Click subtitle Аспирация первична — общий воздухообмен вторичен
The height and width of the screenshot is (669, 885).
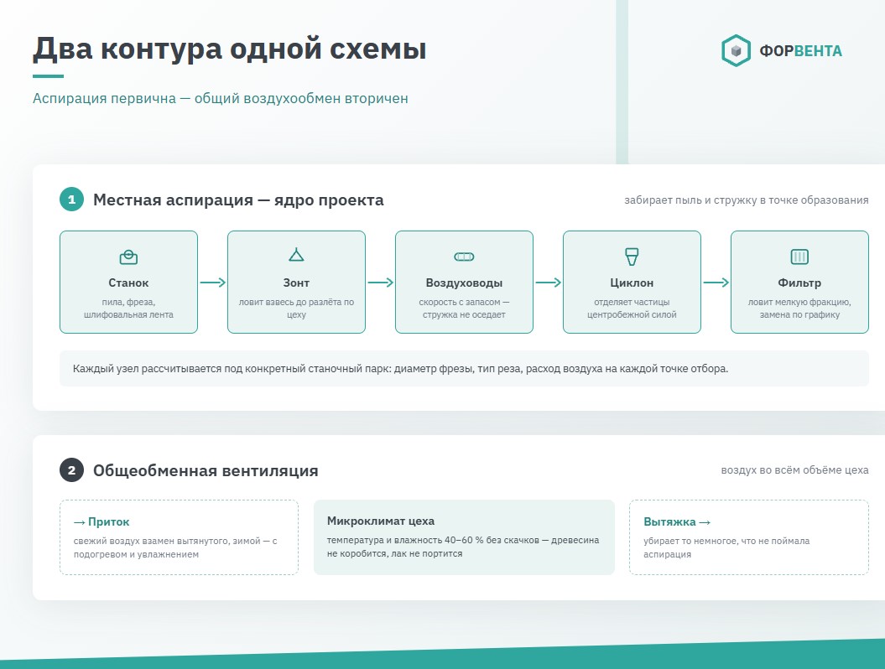220,98
